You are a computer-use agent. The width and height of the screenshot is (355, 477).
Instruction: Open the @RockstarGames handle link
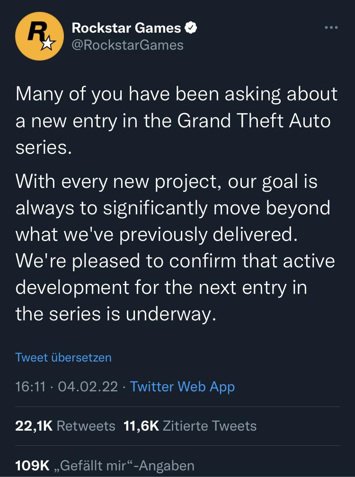click(x=127, y=45)
